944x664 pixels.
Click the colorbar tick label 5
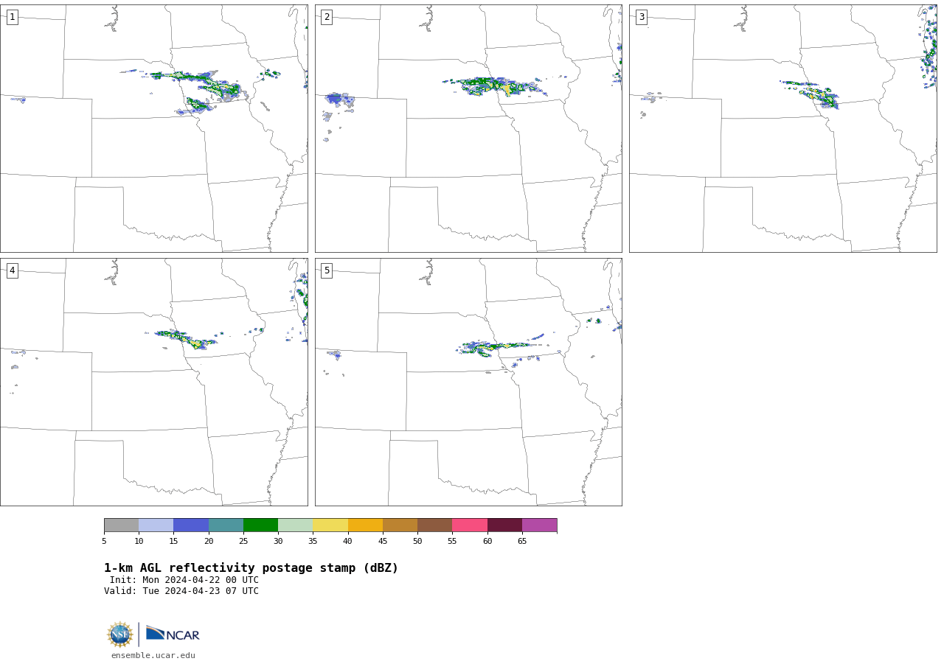coord(104,541)
